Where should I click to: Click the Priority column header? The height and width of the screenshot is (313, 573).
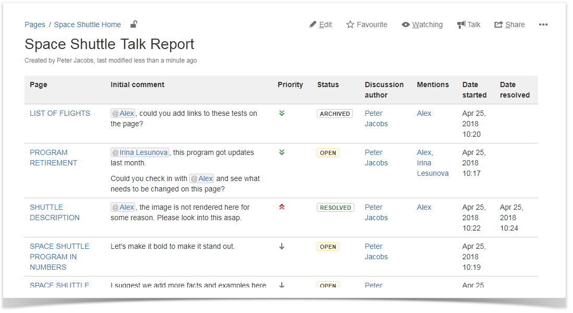click(290, 85)
